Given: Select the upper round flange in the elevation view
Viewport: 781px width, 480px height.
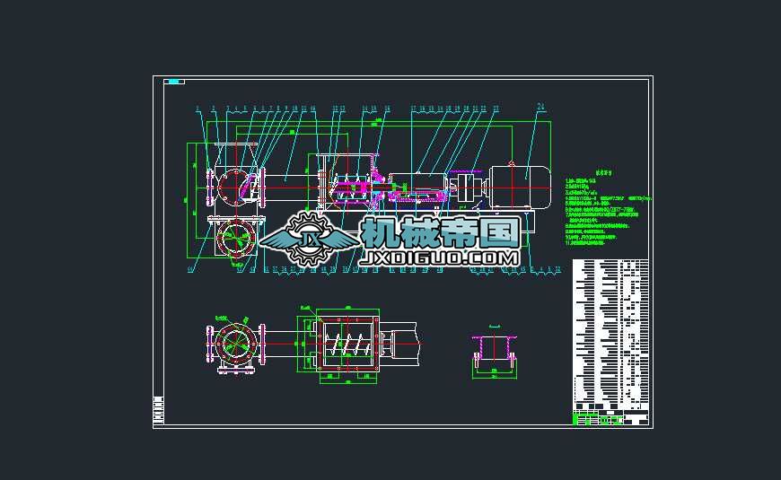Looking at the screenshot, I should (234, 188).
